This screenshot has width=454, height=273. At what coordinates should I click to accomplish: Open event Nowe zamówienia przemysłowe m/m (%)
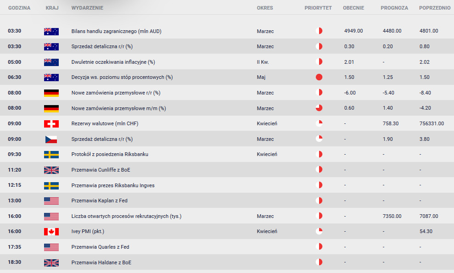(118, 108)
